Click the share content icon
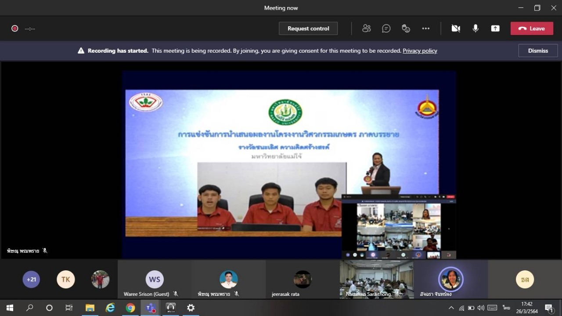This screenshot has width=562, height=316. click(495, 29)
